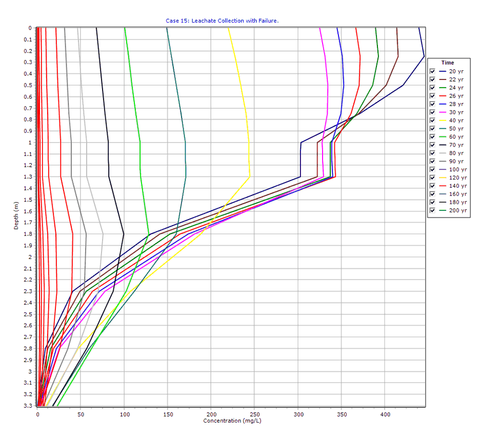The height and width of the screenshot is (438, 480).
Task: Toggle the 90 yr checkbox
Action: 432,162
